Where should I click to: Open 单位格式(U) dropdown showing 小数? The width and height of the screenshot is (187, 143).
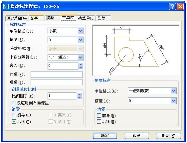tap(66, 31)
